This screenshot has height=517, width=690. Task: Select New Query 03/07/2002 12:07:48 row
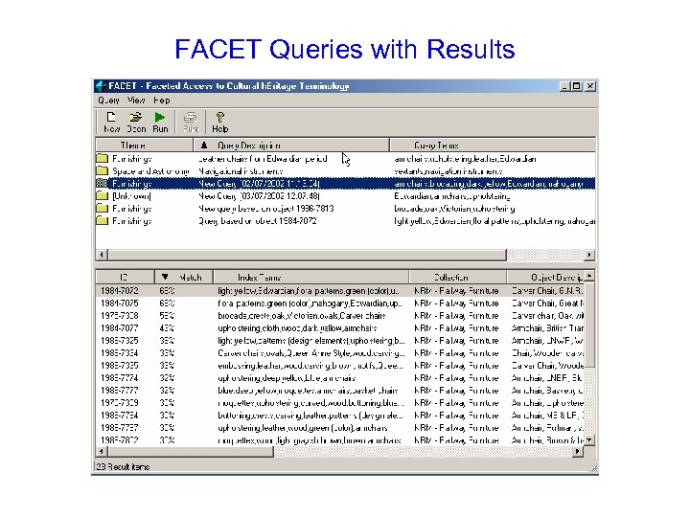tap(345, 195)
